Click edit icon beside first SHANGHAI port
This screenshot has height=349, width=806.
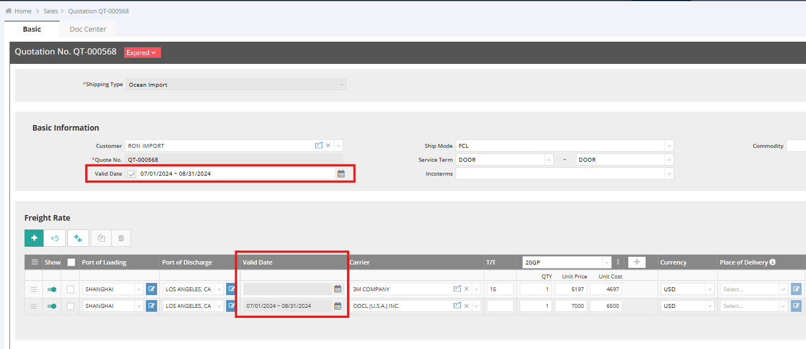152,289
